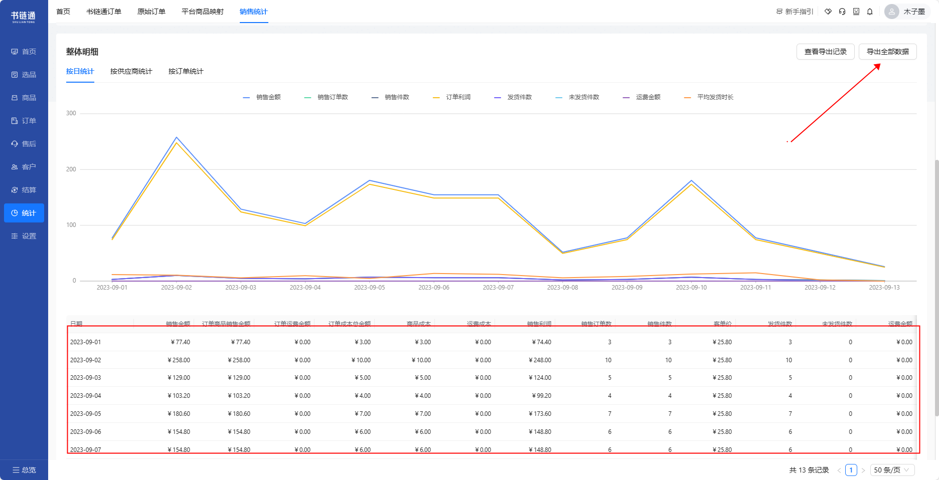Click the ¥ 124.00 profit cell
Screen dimensions: 939x480
click(540, 378)
